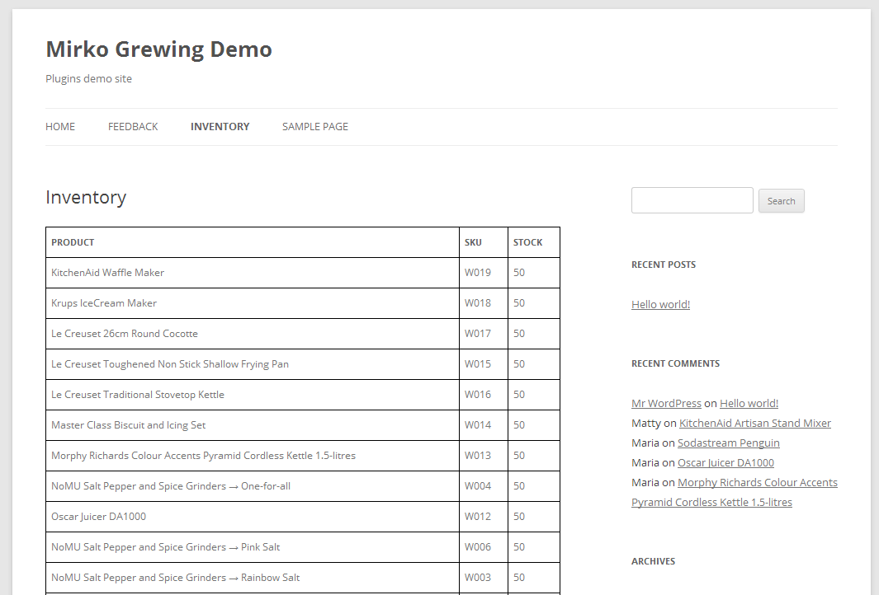The height and width of the screenshot is (595, 879).
Task: Click the Plugins demo site tagline
Action: coord(88,79)
